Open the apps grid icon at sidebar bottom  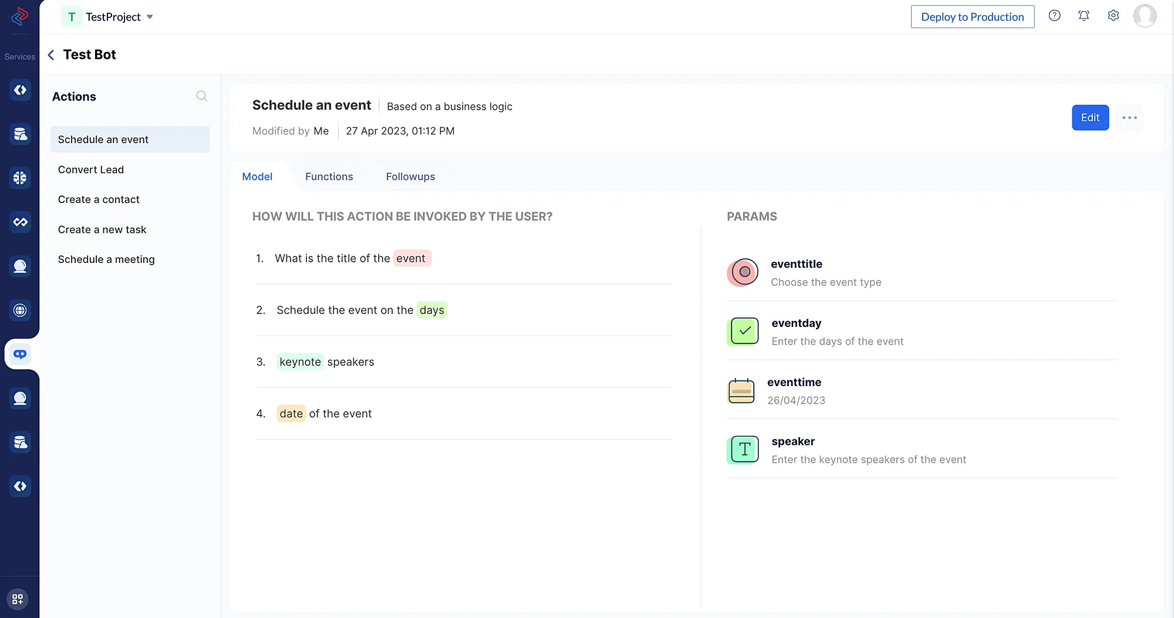(18, 599)
